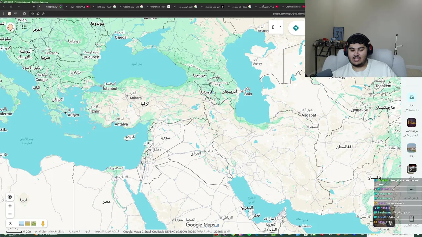Open the بغداد city photo thumbnail
This screenshot has width=422, height=237.
coord(411,148)
